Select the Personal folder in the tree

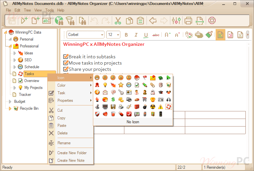(x=26, y=39)
